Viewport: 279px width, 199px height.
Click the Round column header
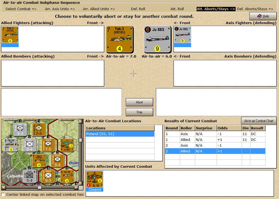click(x=172, y=128)
